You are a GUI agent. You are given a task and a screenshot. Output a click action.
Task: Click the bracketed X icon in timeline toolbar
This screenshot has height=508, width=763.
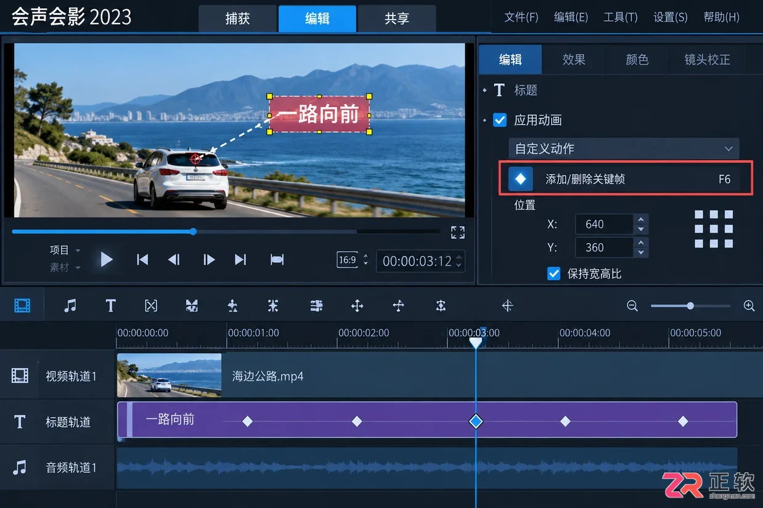coord(151,305)
